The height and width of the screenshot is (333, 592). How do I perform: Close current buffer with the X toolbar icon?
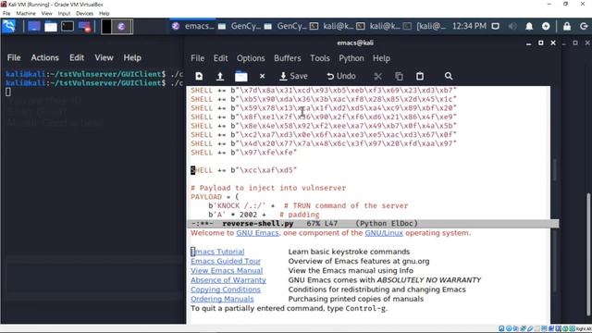tap(262, 76)
